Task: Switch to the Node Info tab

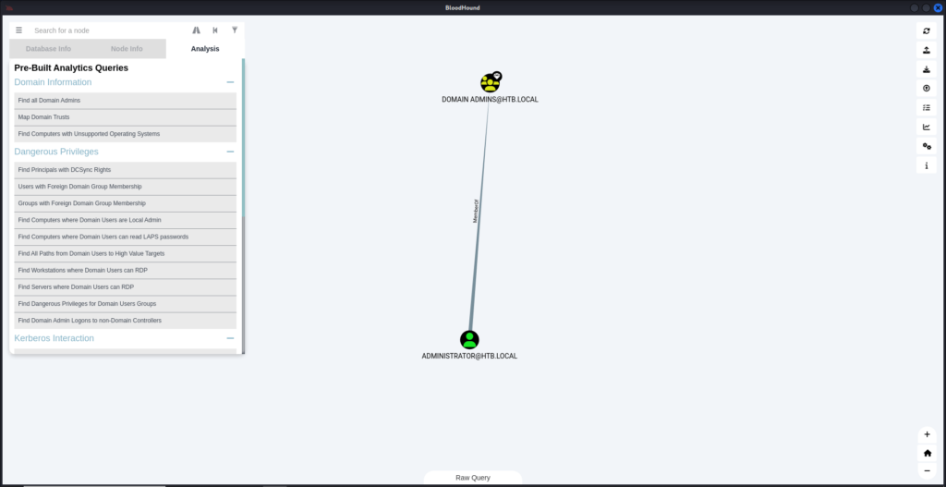Action: pos(127,49)
